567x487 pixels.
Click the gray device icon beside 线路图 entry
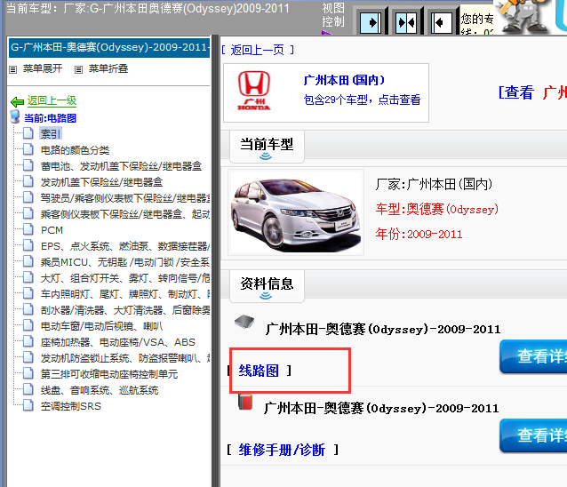coord(244,321)
